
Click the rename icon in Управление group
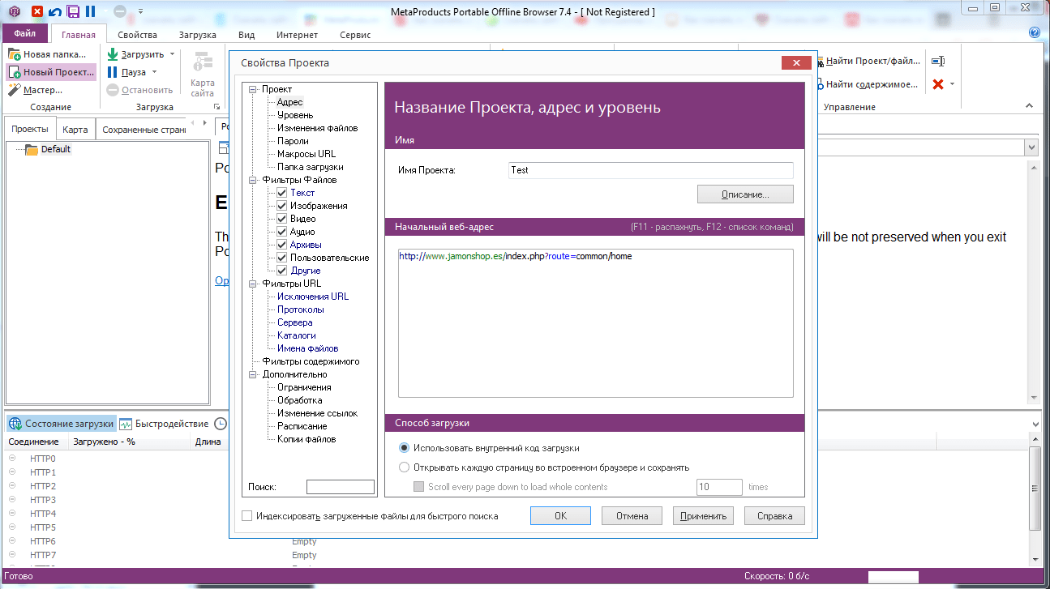point(938,61)
